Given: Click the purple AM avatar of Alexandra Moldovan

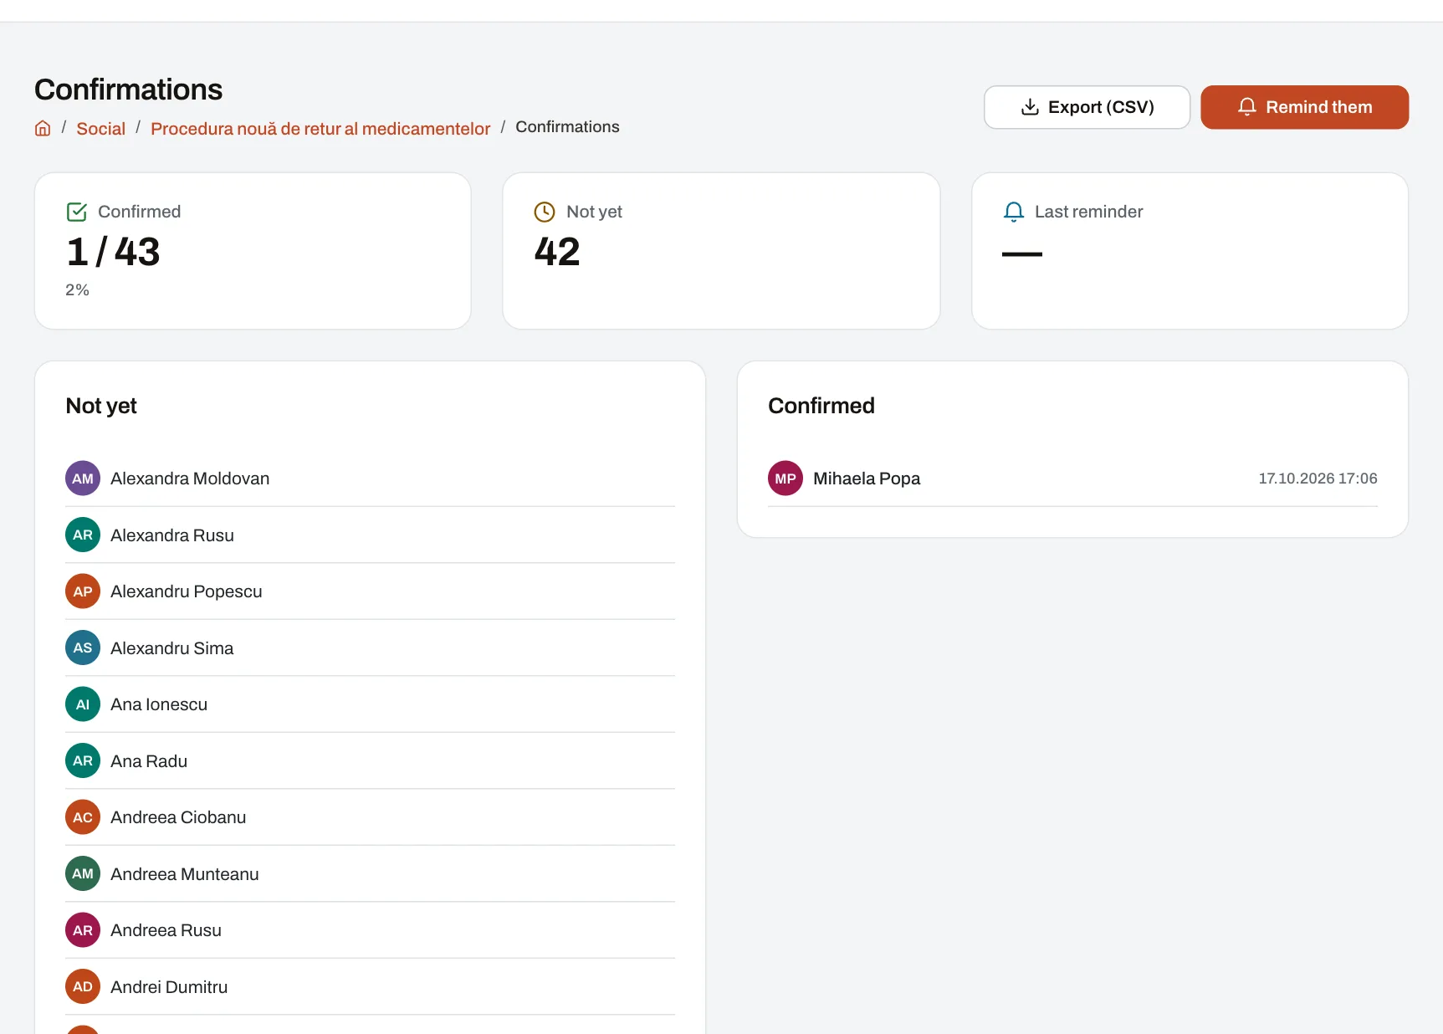Looking at the screenshot, I should [x=83, y=479].
